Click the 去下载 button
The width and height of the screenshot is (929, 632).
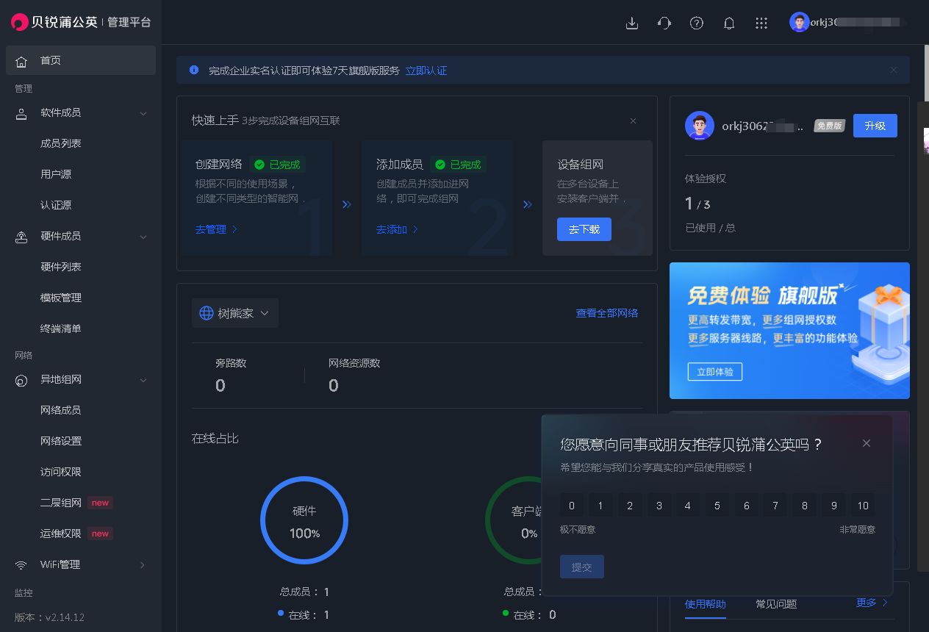584,229
